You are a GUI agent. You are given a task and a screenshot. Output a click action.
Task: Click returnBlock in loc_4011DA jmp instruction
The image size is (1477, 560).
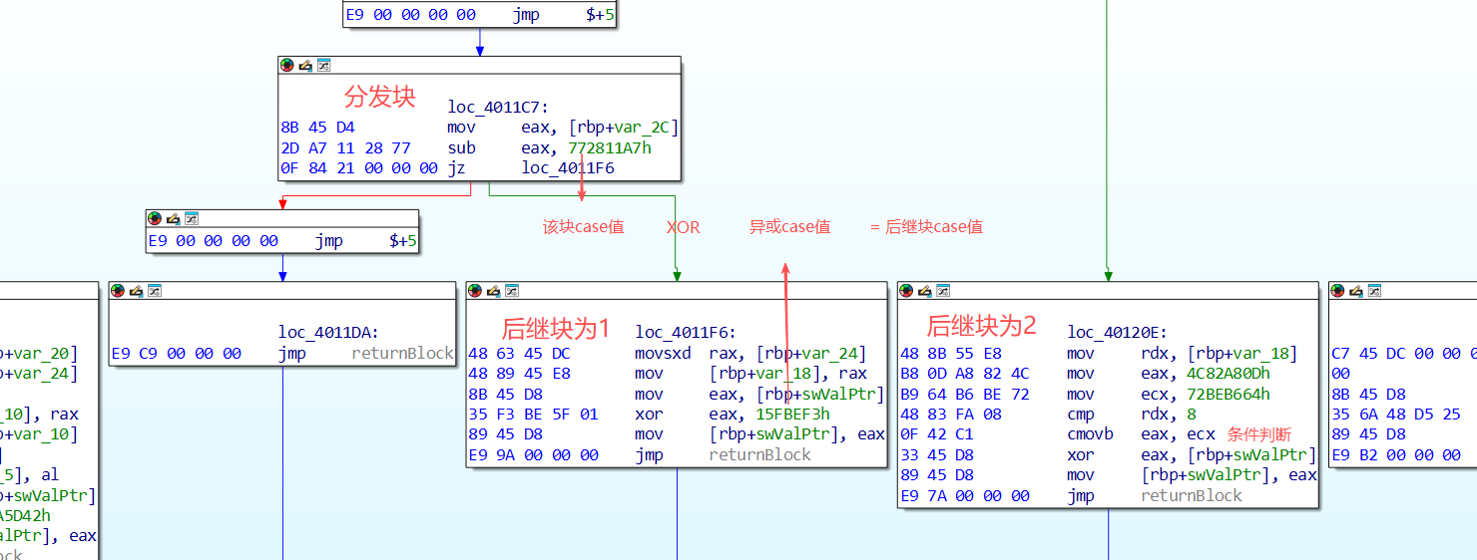[x=402, y=354]
